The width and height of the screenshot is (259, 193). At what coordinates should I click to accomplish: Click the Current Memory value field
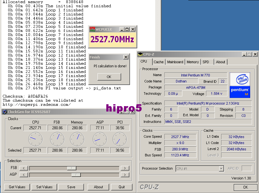(x=77, y=128)
